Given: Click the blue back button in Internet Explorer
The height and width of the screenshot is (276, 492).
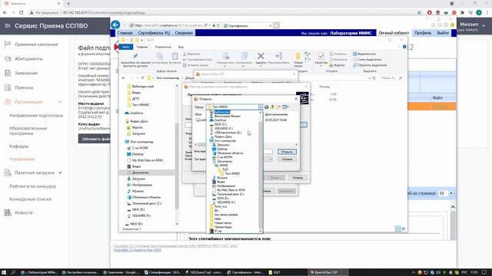Looking at the screenshot, I should pos(115,25).
